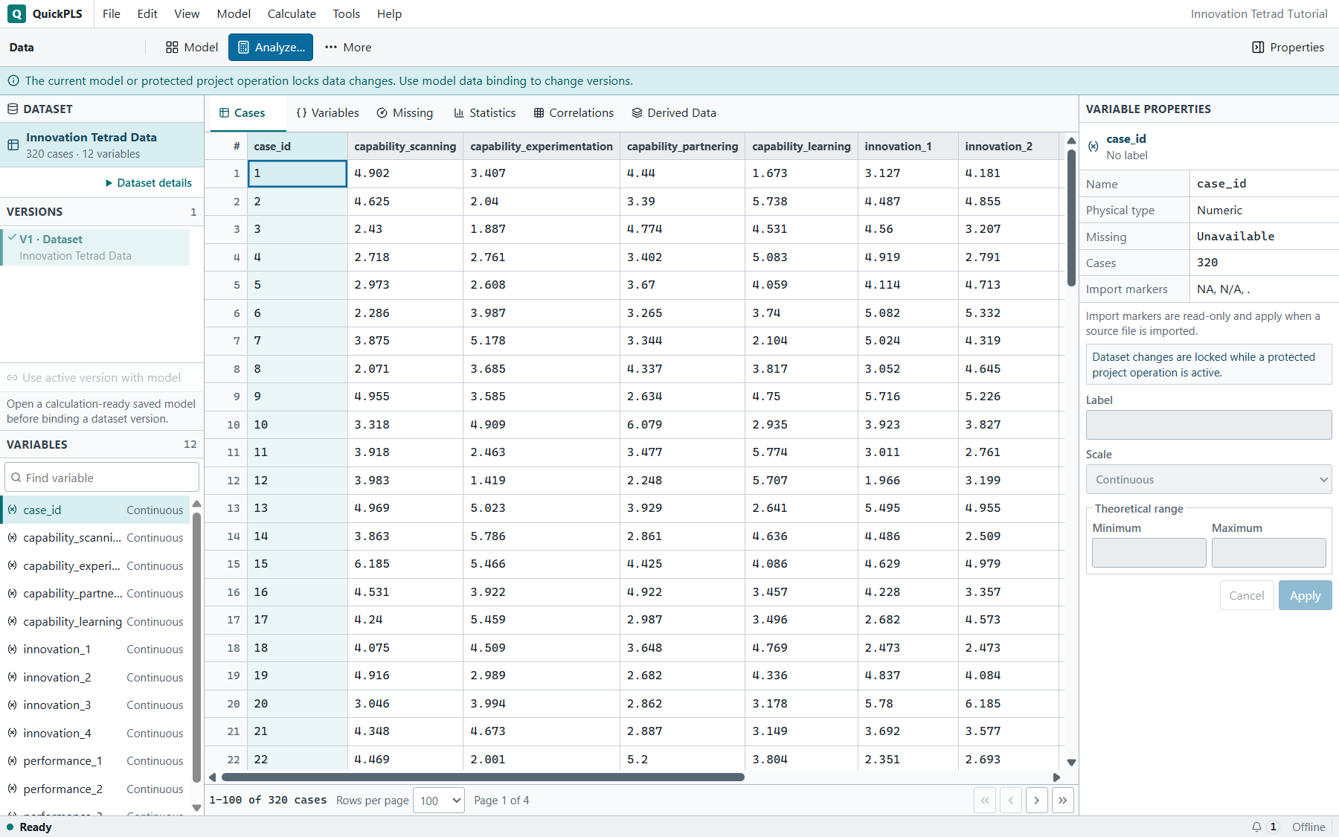Click the Ready status dot

click(x=10, y=827)
